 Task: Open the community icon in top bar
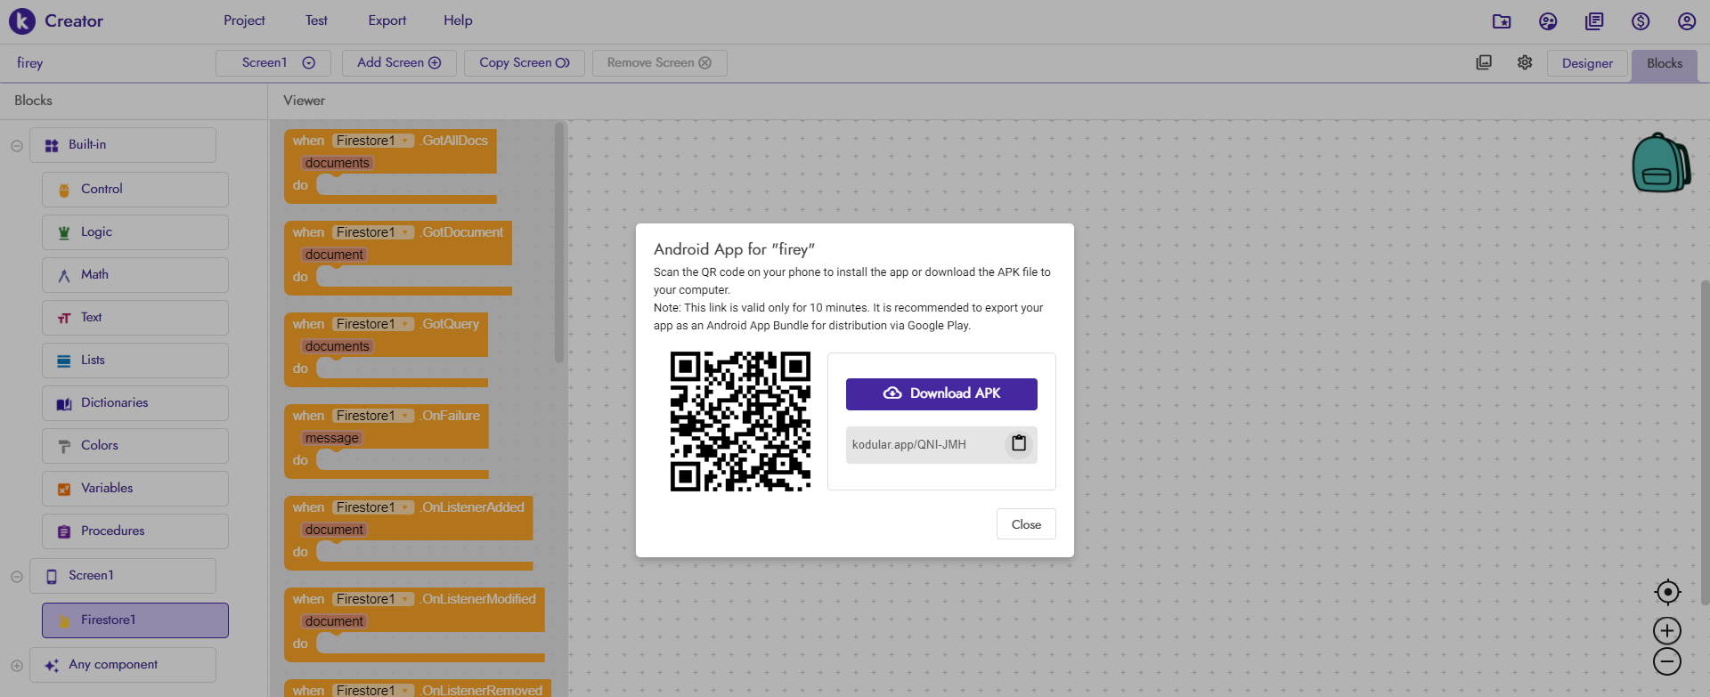[1548, 21]
